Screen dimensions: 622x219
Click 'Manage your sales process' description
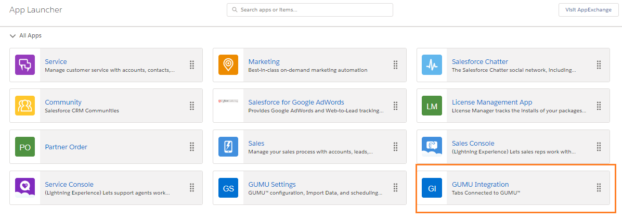(310, 151)
